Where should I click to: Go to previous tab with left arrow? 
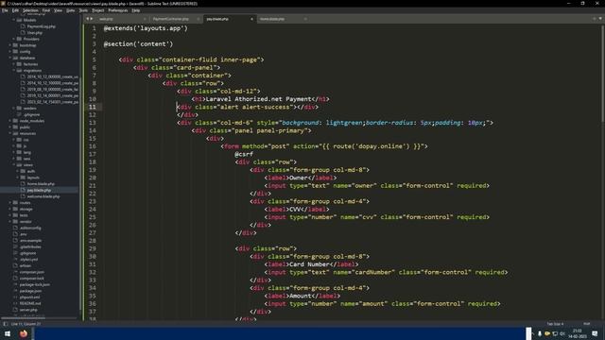click(x=88, y=19)
